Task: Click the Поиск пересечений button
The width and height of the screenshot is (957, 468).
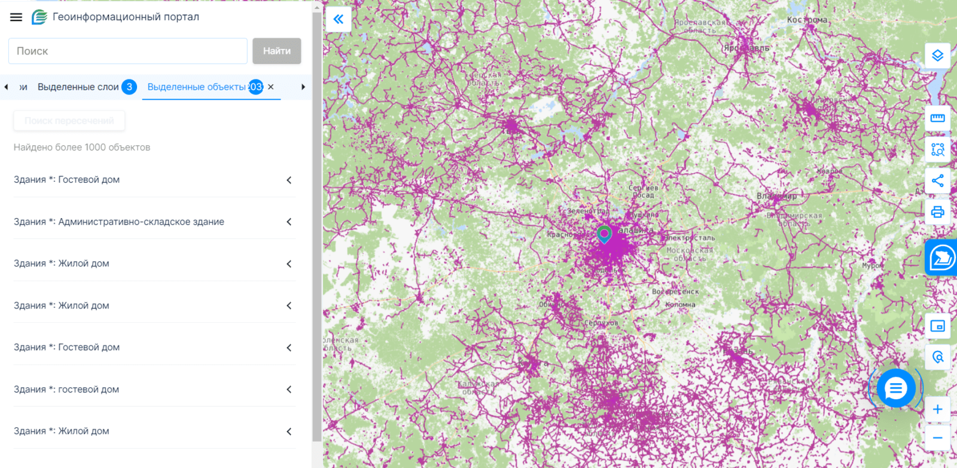Action: pos(69,121)
